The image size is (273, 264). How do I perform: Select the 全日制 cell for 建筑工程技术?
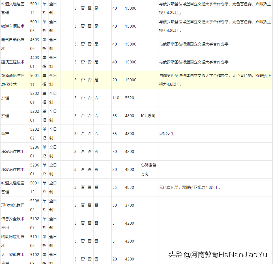[x=53, y=62]
